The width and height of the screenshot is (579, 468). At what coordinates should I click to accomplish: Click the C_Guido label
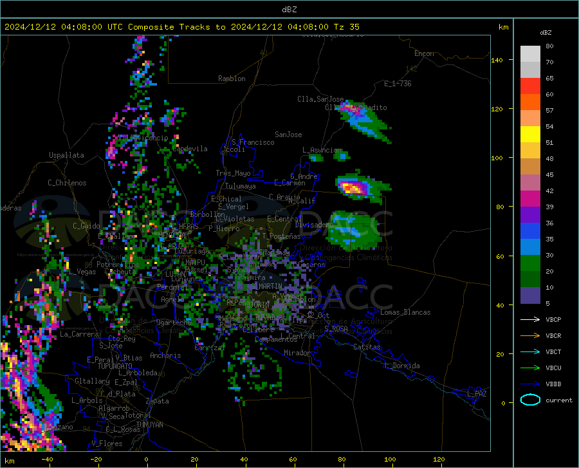pyautogui.click(x=86, y=226)
